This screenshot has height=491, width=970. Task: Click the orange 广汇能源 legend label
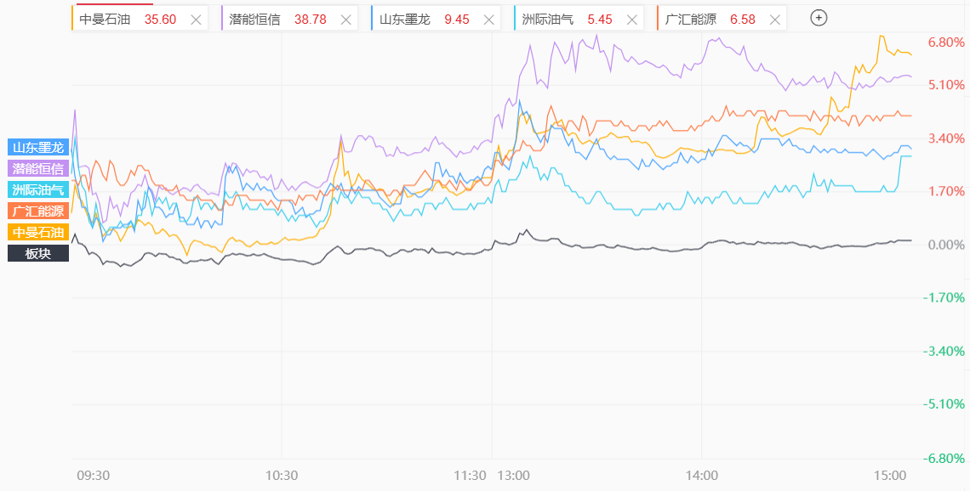[x=38, y=211]
